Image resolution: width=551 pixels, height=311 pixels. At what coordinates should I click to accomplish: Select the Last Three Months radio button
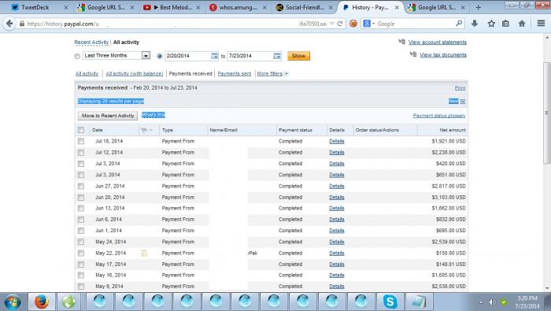click(x=77, y=56)
